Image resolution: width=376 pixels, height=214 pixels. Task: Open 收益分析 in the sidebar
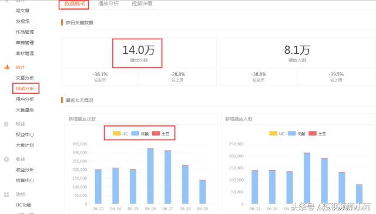point(25,169)
